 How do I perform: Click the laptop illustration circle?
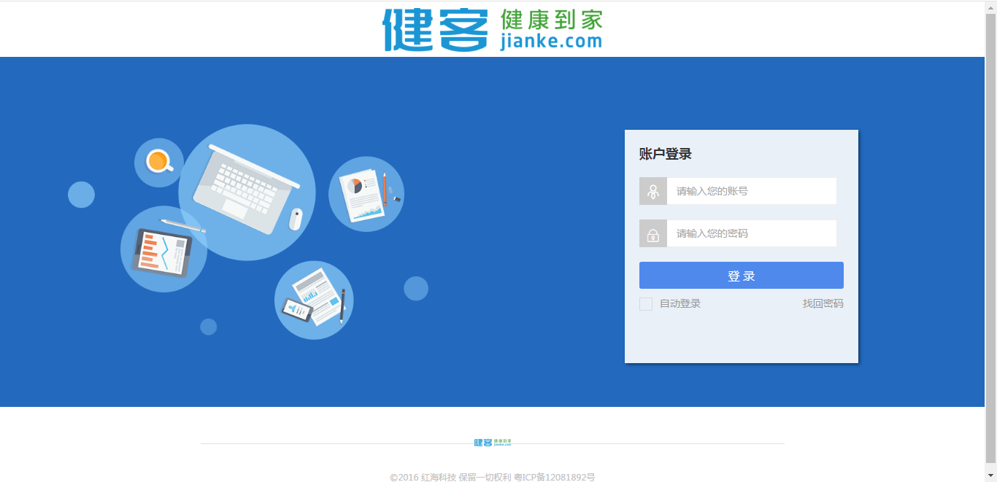(247, 193)
